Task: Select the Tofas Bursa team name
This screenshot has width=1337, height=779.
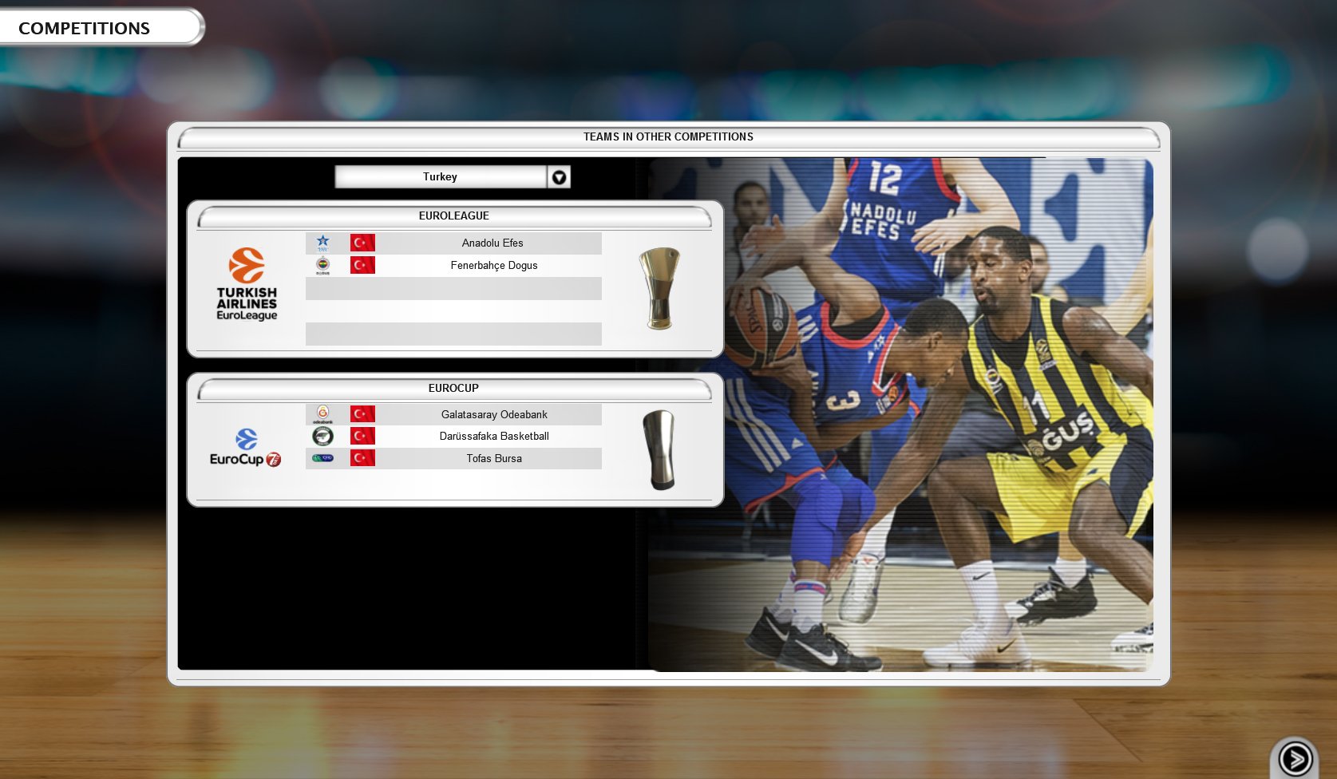Action: pyautogui.click(x=494, y=458)
